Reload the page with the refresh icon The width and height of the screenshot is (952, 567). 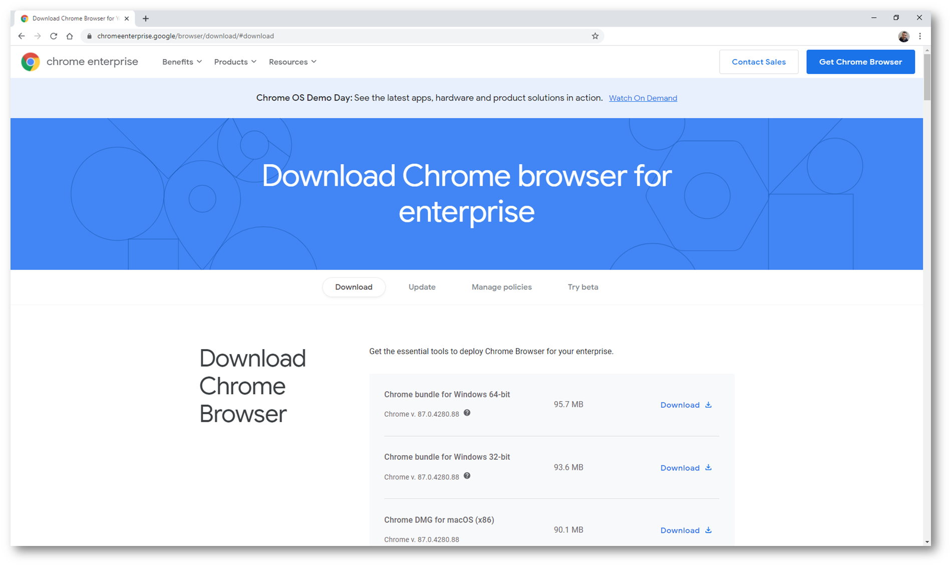[54, 36]
